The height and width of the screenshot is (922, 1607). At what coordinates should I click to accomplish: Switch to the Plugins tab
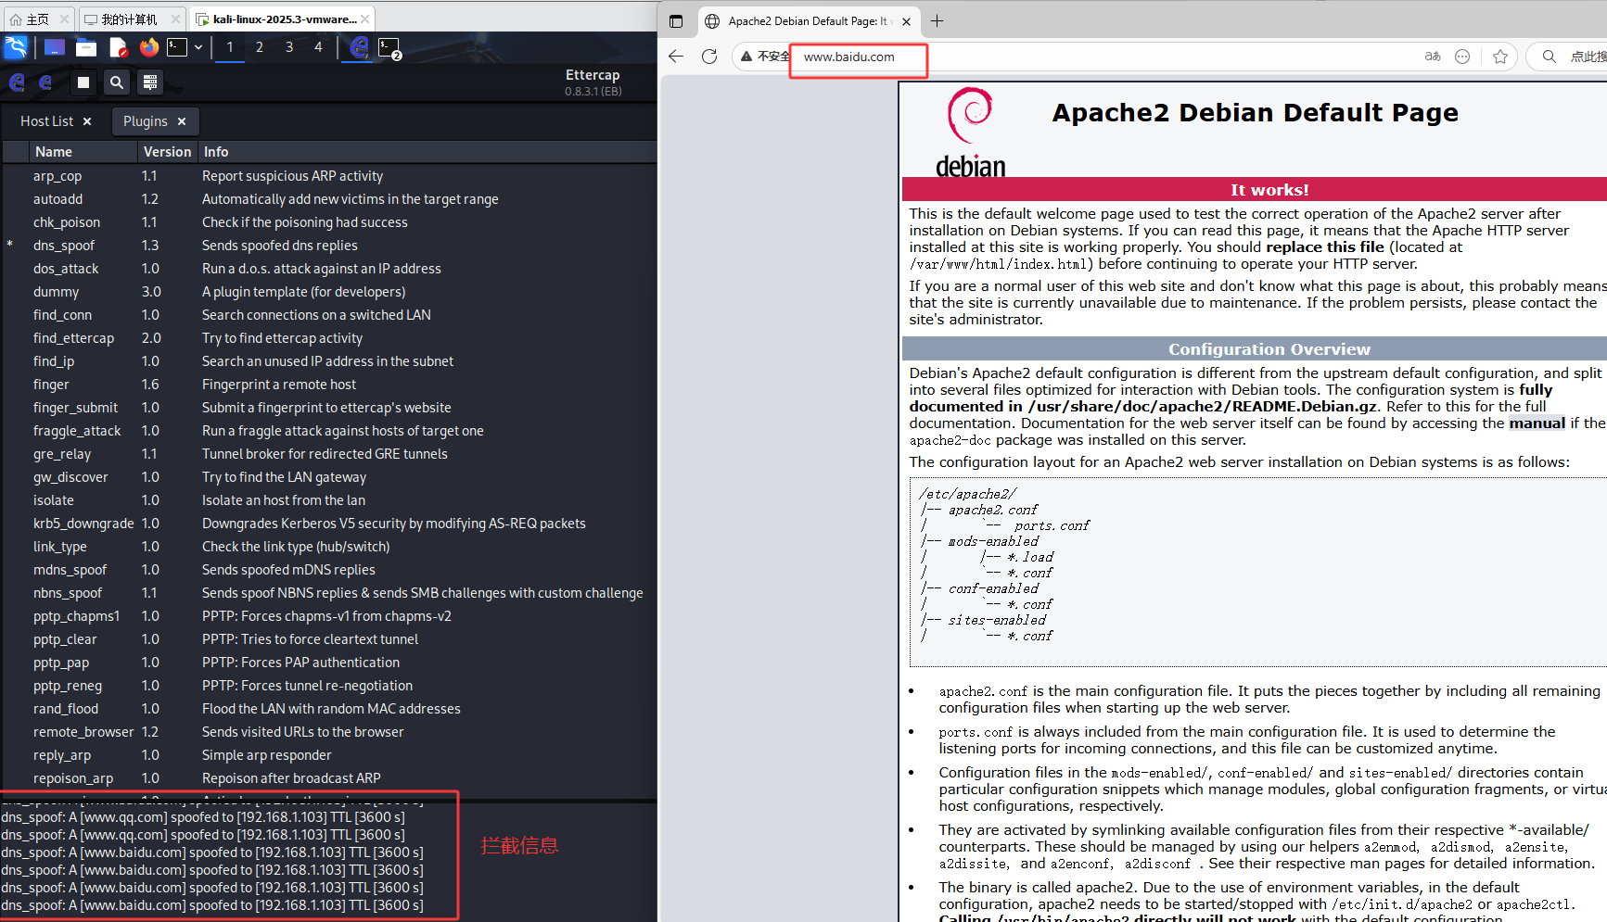click(x=146, y=121)
